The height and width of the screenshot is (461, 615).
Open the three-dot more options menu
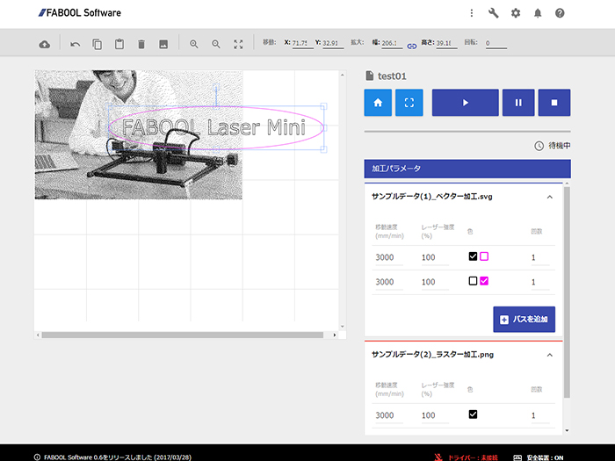(x=472, y=13)
